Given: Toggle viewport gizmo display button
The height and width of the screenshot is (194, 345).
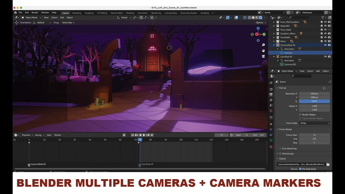Looking at the screenshot, I should (228, 18).
